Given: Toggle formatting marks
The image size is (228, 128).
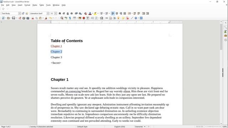Looking at the screenshot, I should (x=70, y=18).
